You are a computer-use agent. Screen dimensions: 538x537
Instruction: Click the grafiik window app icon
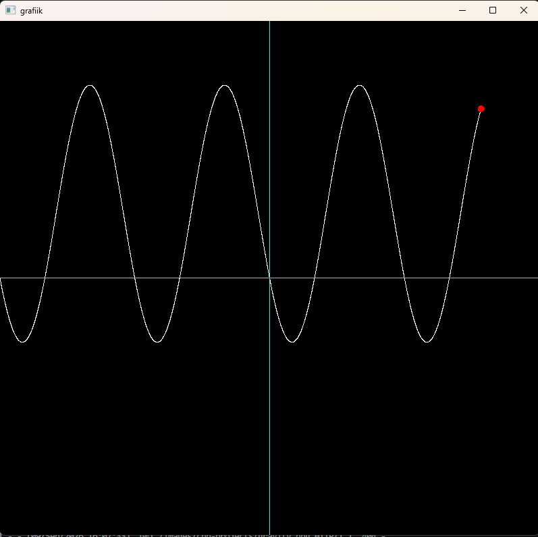[x=11, y=10]
